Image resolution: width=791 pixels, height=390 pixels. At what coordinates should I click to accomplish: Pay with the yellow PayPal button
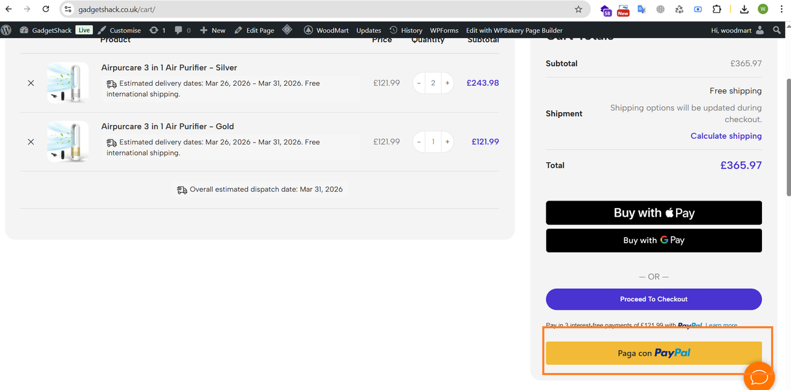point(654,353)
